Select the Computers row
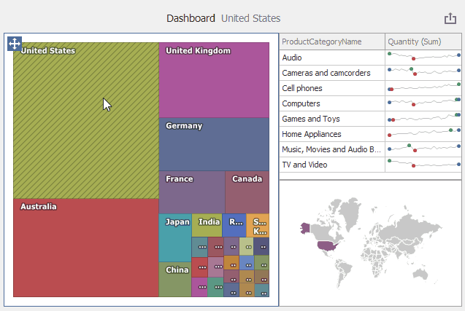The height and width of the screenshot is (311, 465). tap(331, 103)
